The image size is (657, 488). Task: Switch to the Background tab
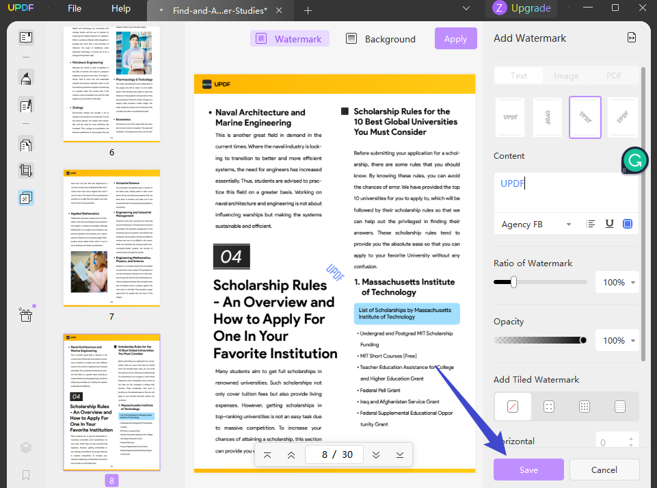[381, 39]
